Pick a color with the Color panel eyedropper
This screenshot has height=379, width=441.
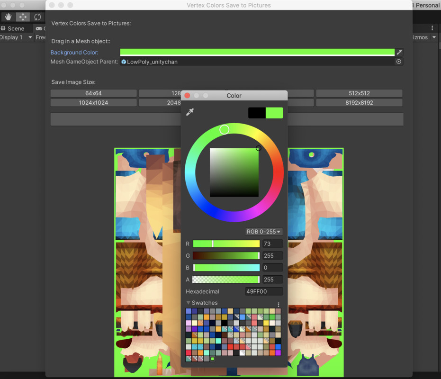coord(190,112)
